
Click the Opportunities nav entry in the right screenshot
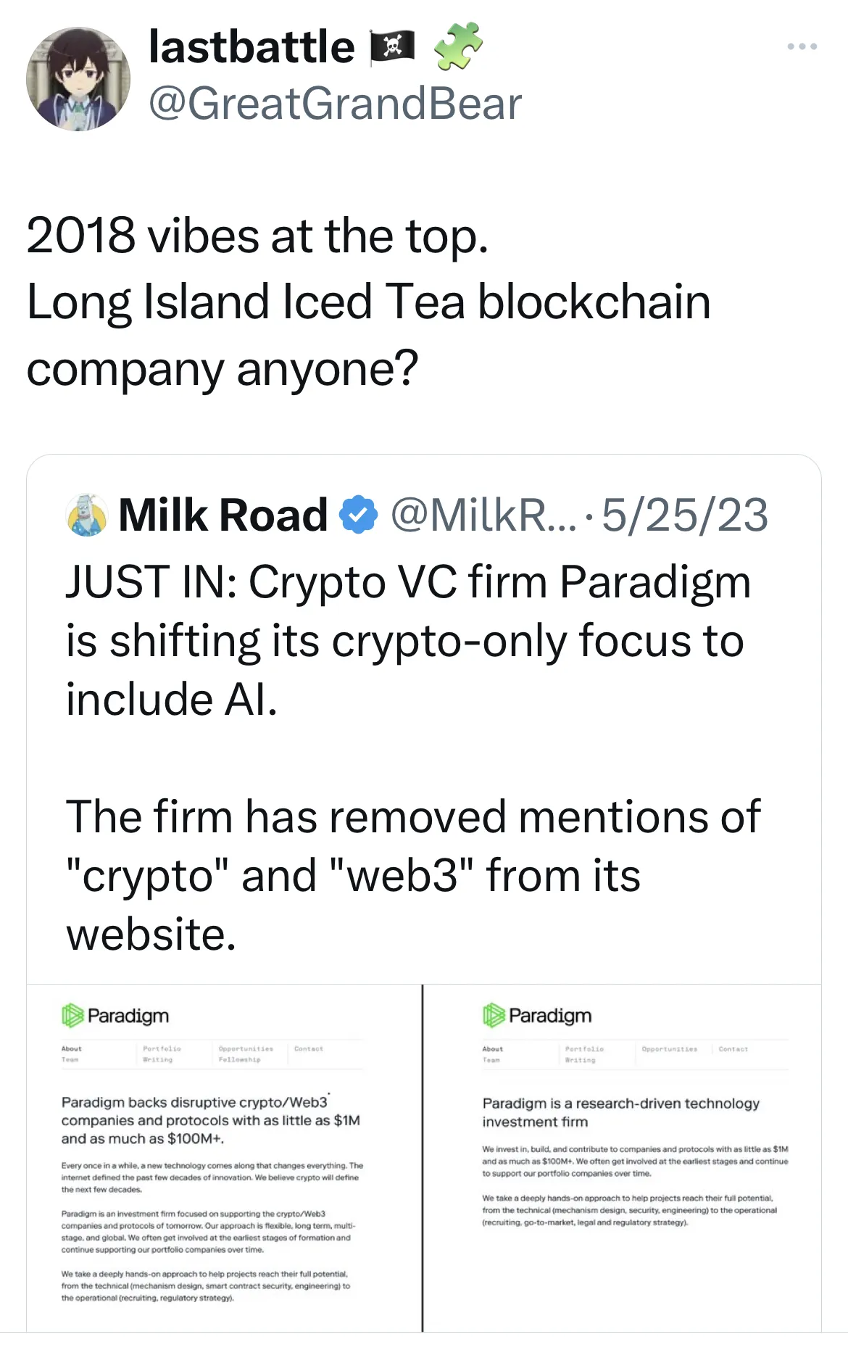[x=670, y=1048]
